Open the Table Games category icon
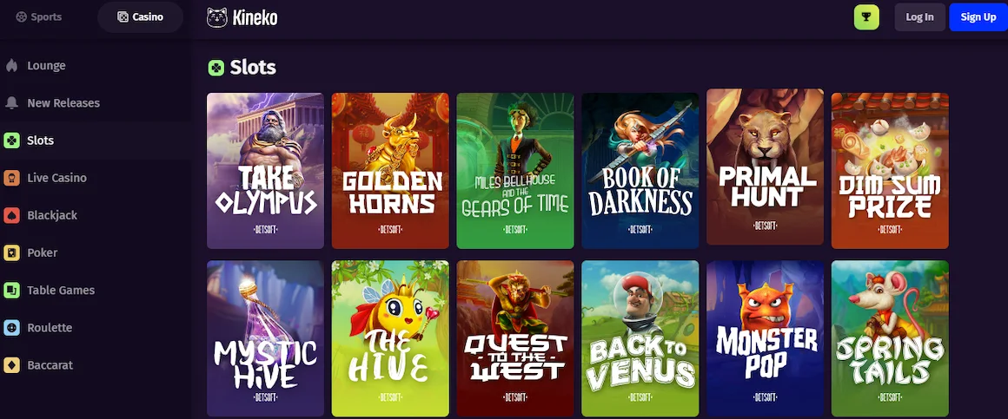The image size is (1008, 419). (11, 290)
